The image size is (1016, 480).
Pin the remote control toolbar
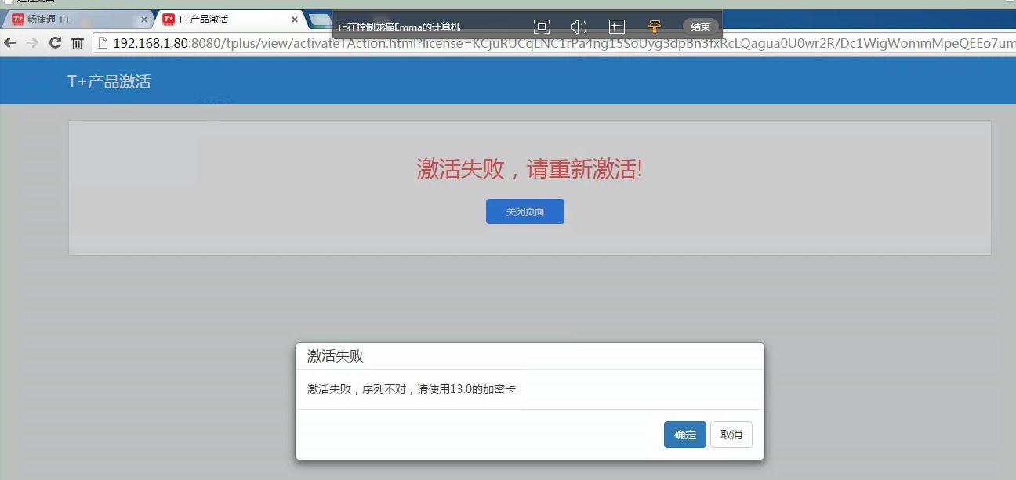655,27
